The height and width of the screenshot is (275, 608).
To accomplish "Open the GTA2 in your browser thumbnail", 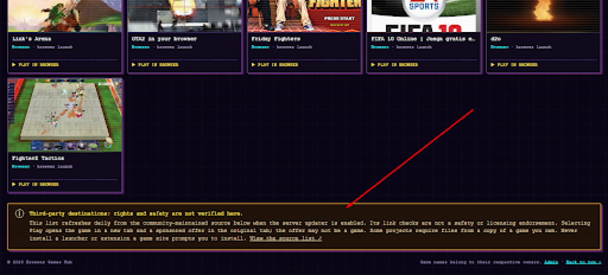I will pos(185,16).
